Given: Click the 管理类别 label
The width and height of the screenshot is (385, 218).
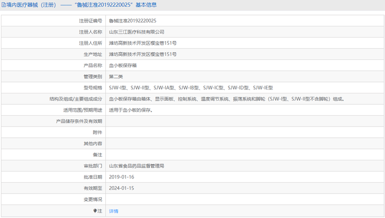Looking at the screenshot, I should [x=93, y=77].
